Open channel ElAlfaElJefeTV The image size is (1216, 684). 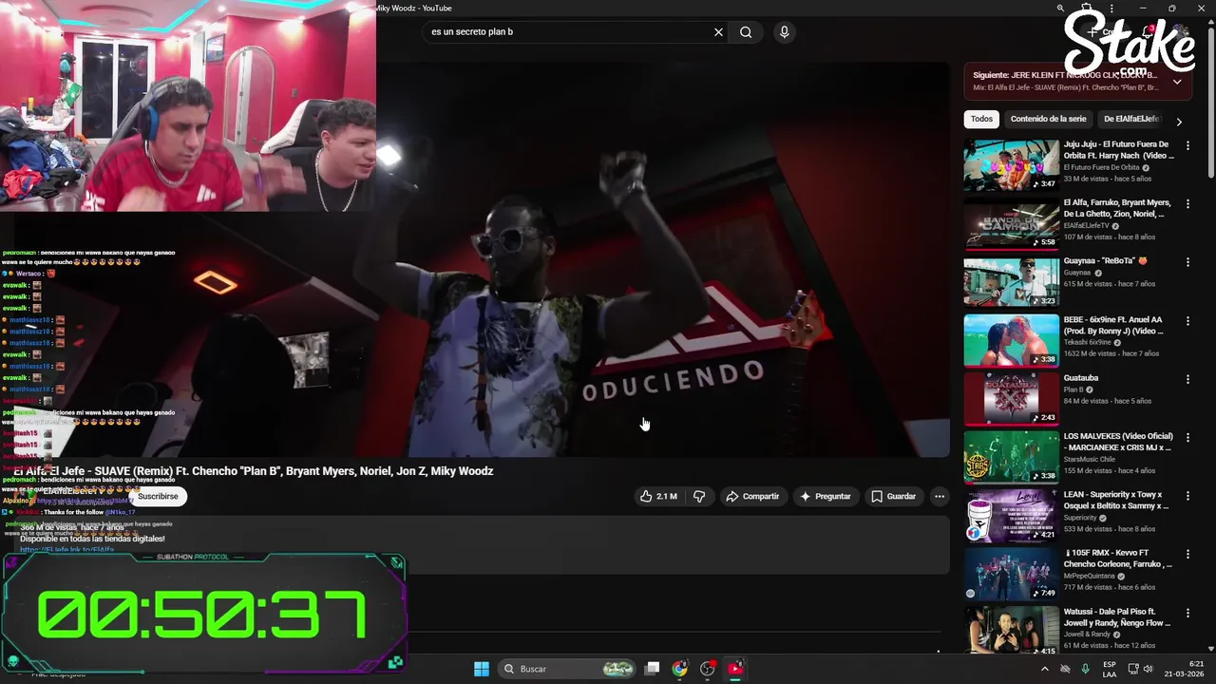[1087, 226]
